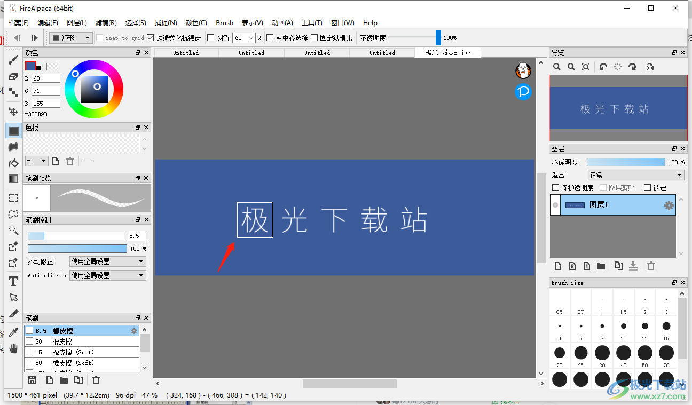
Task: Select the Magic Wand tool
Action: click(x=13, y=230)
